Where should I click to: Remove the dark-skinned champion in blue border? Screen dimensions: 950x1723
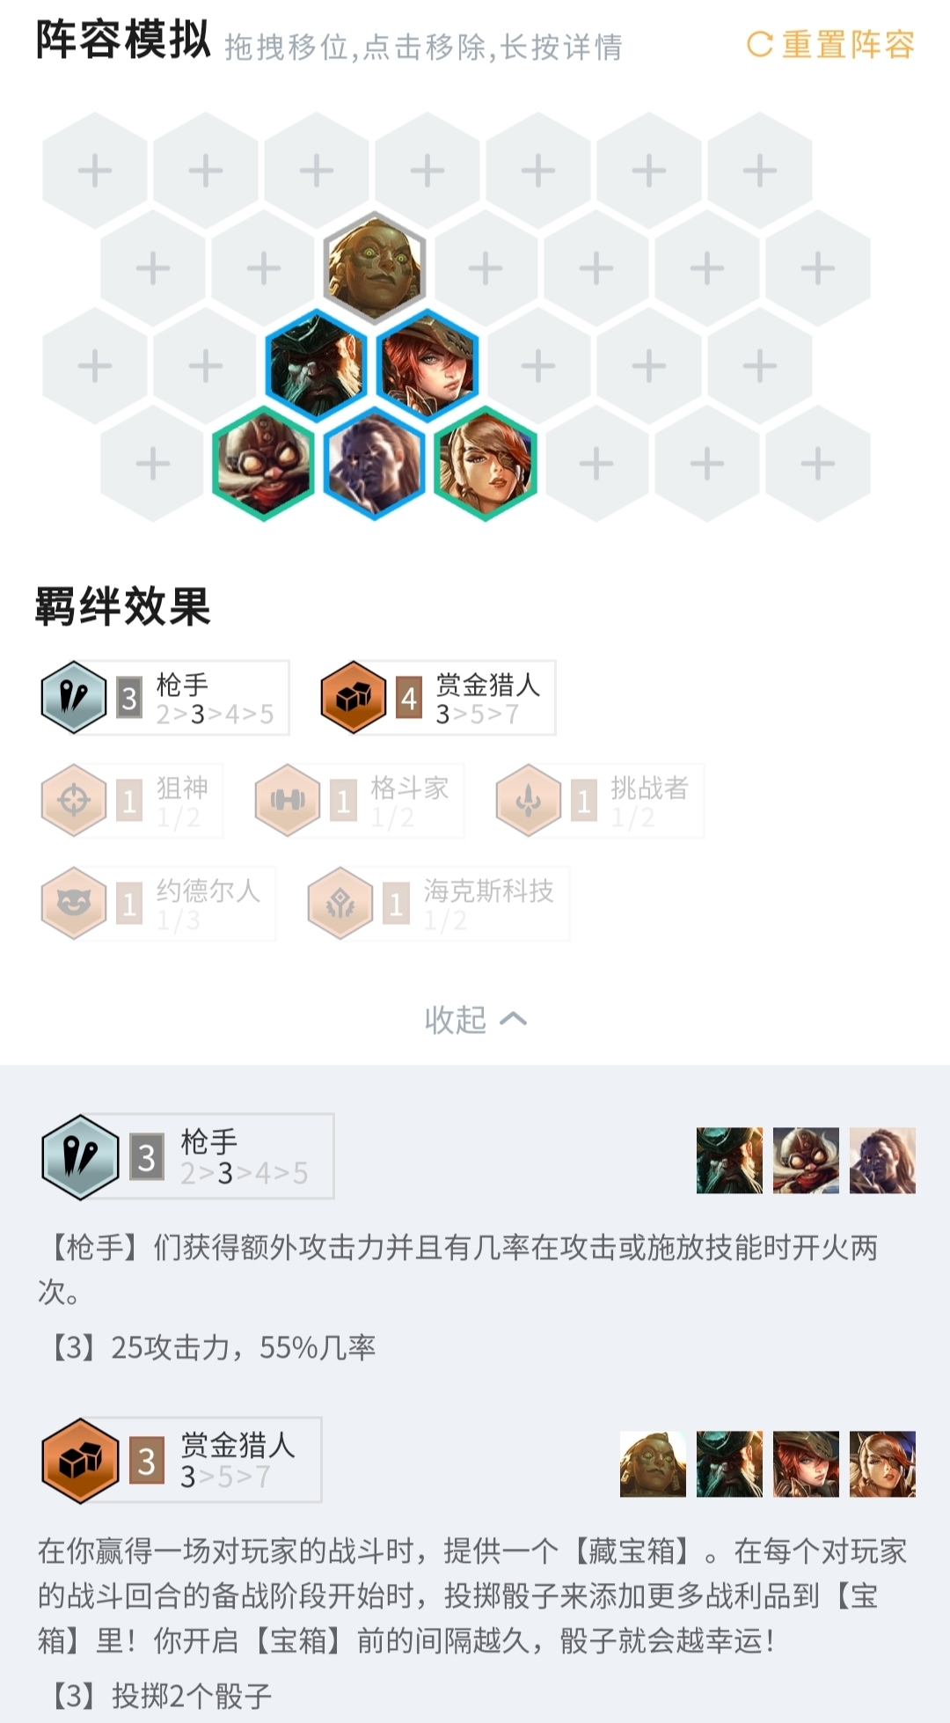coord(375,464)
